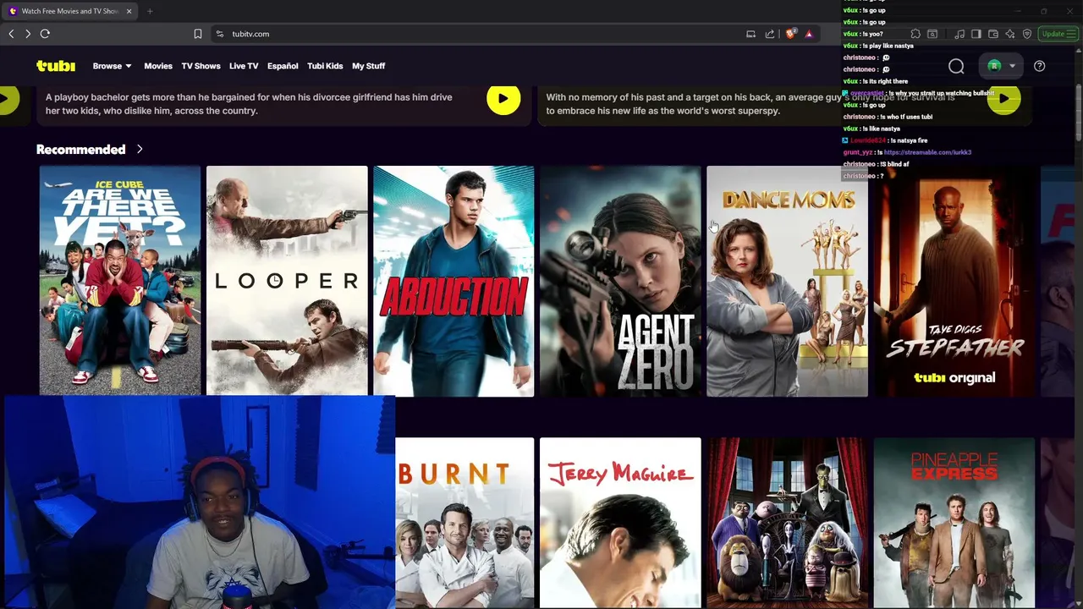This screenshot has height=609, width=1083.
Task: Open the streamable.com link in chat
Action: (x=927, y=152)
